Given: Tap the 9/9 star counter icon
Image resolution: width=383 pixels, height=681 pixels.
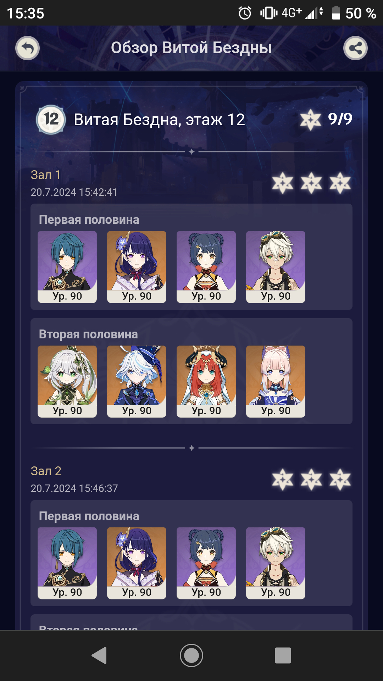Looking at the screenshot, I should [311, 120].
